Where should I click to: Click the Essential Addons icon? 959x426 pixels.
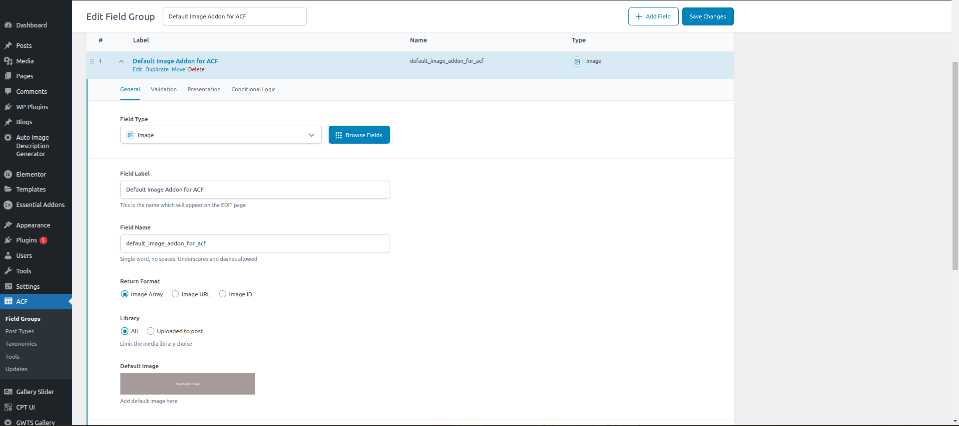(8, 205)
